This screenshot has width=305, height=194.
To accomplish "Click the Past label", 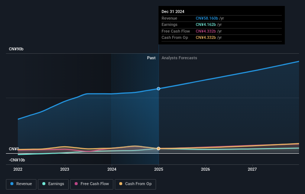I will [151, 58].
